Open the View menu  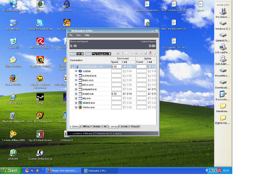pyautogui.click(x=79, y=35)
